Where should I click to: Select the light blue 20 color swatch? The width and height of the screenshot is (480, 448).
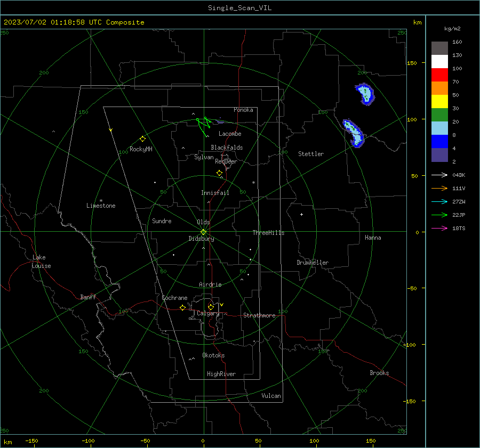[x=439, y=128]
